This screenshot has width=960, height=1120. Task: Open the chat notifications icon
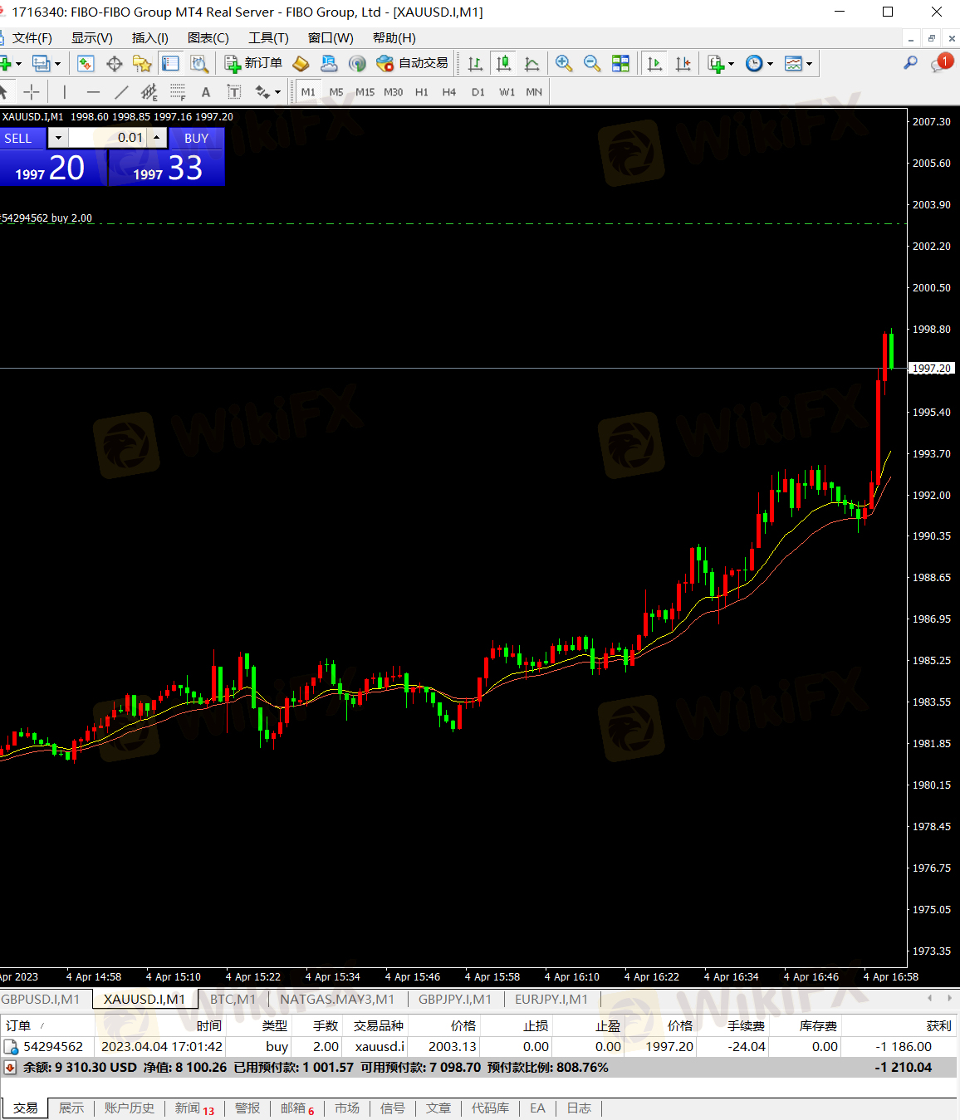[941, 63]
